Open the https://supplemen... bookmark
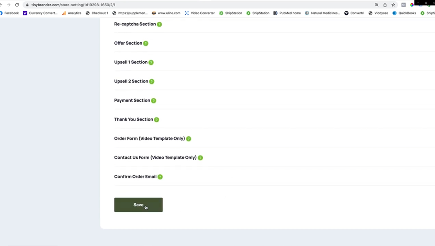The width and height of the screenshot is (435, 246). click(130, 13)
